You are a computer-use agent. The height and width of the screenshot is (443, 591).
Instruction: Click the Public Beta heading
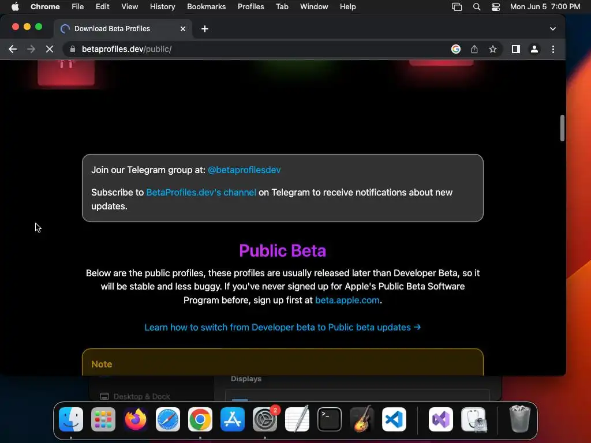point(283,251)
